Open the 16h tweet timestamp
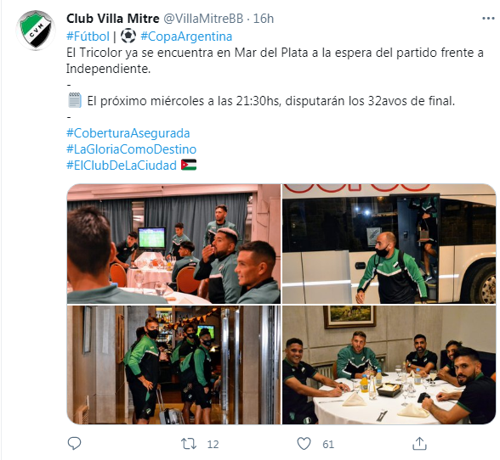The image size is (500, 460). tap(264, 19)
